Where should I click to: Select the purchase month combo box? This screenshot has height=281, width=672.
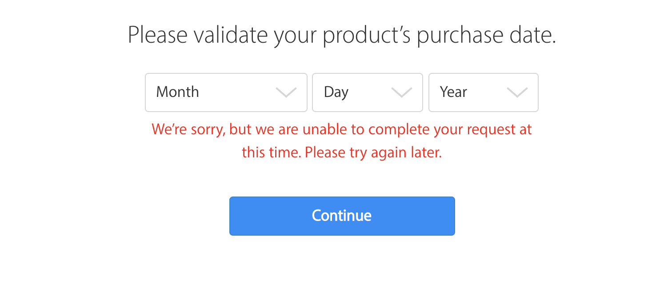226,92
